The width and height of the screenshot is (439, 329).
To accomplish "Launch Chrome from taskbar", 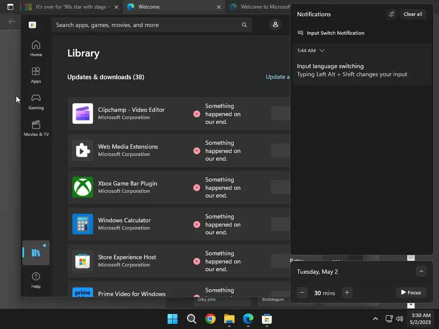I will click(210, 319).
